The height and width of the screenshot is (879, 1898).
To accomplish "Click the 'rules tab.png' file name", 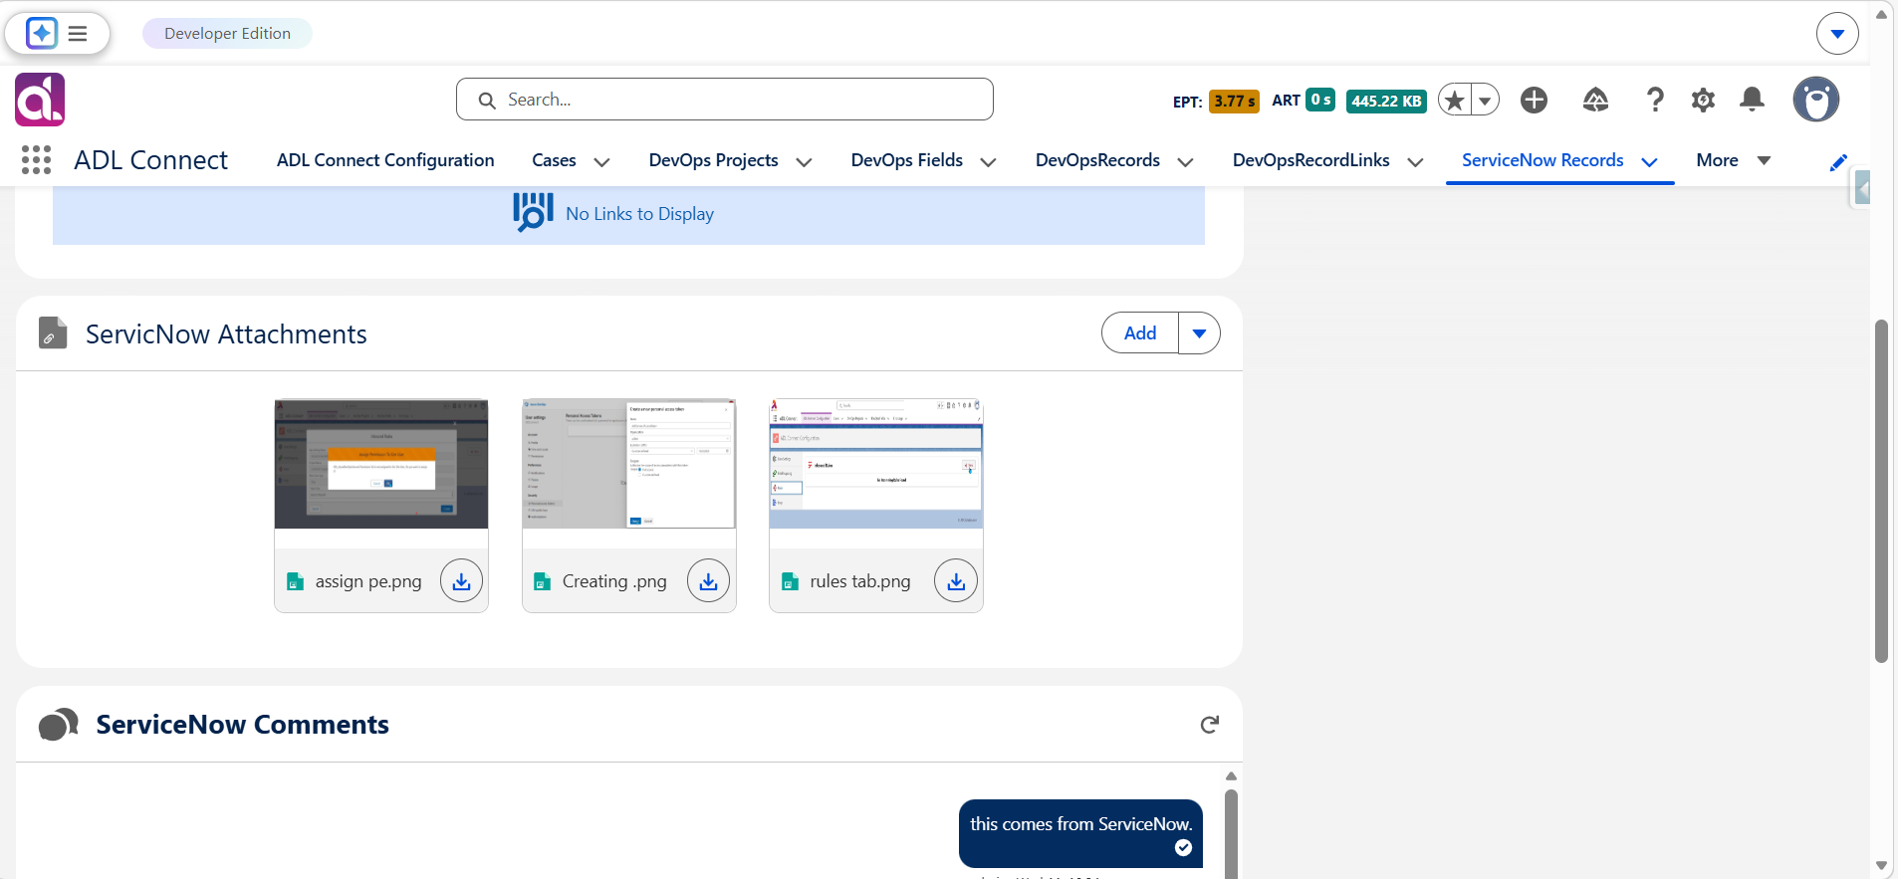I will [860, 581].
